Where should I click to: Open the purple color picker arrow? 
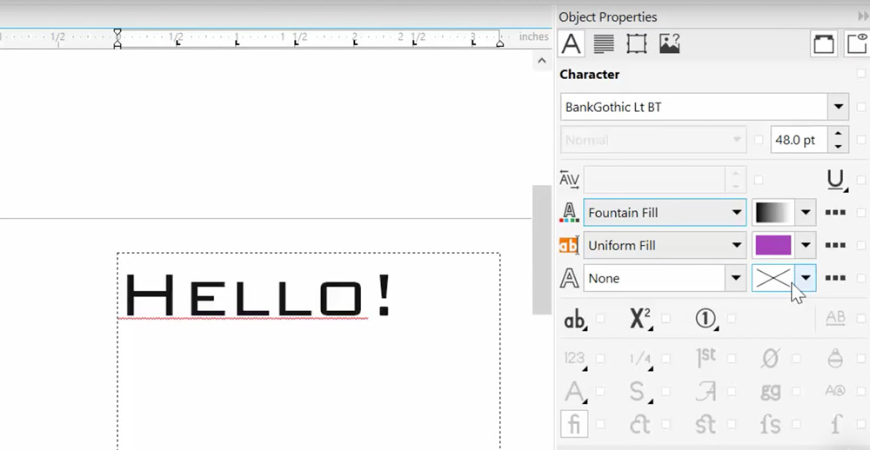click(x=806, y=246)
